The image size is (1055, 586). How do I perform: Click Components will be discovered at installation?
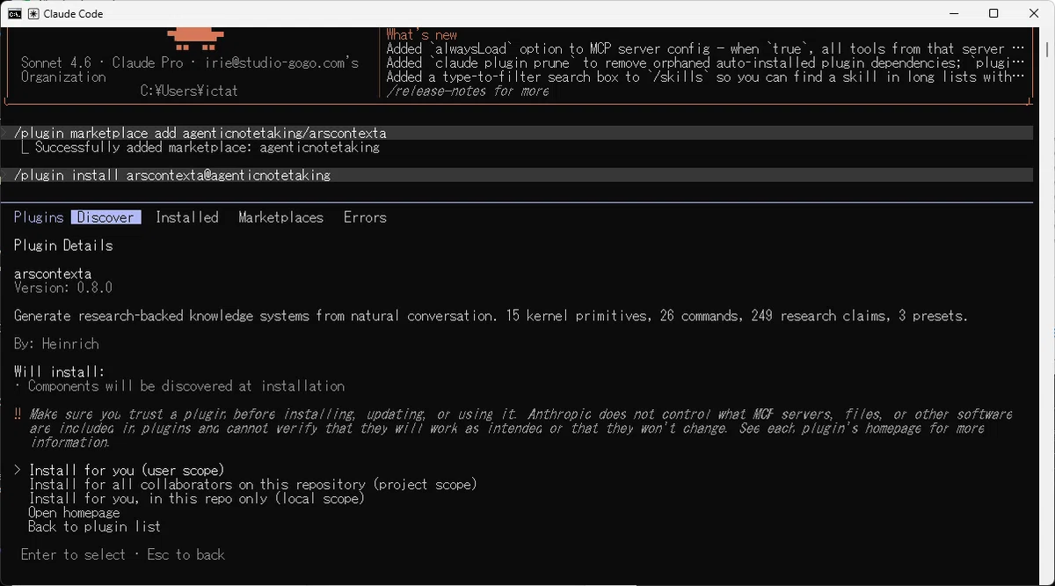[186, 386]
